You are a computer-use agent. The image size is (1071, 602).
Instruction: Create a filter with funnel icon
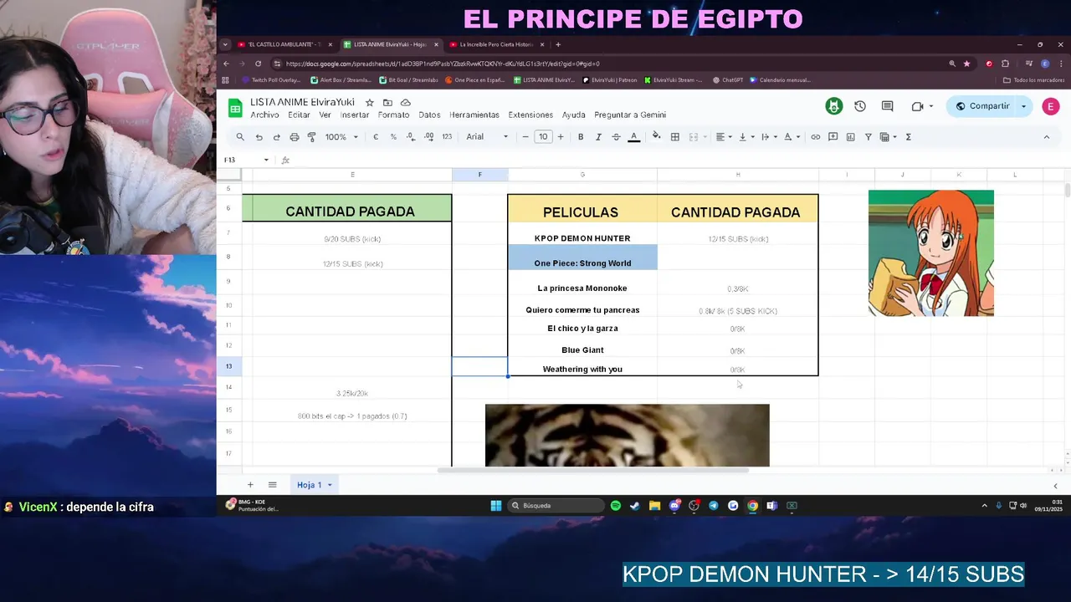[x=868, y=137]
